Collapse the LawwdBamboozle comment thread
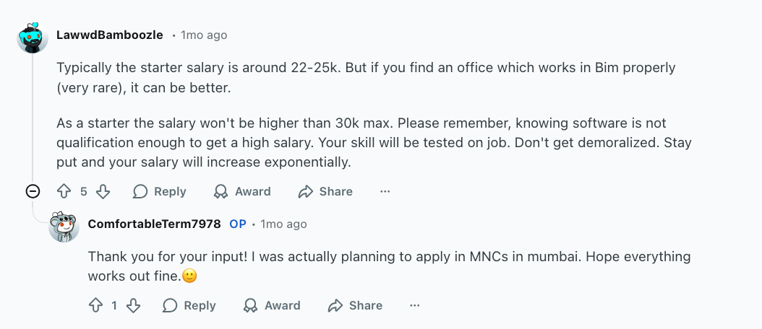Screen dimensions: 762x329 click(33, 191)
